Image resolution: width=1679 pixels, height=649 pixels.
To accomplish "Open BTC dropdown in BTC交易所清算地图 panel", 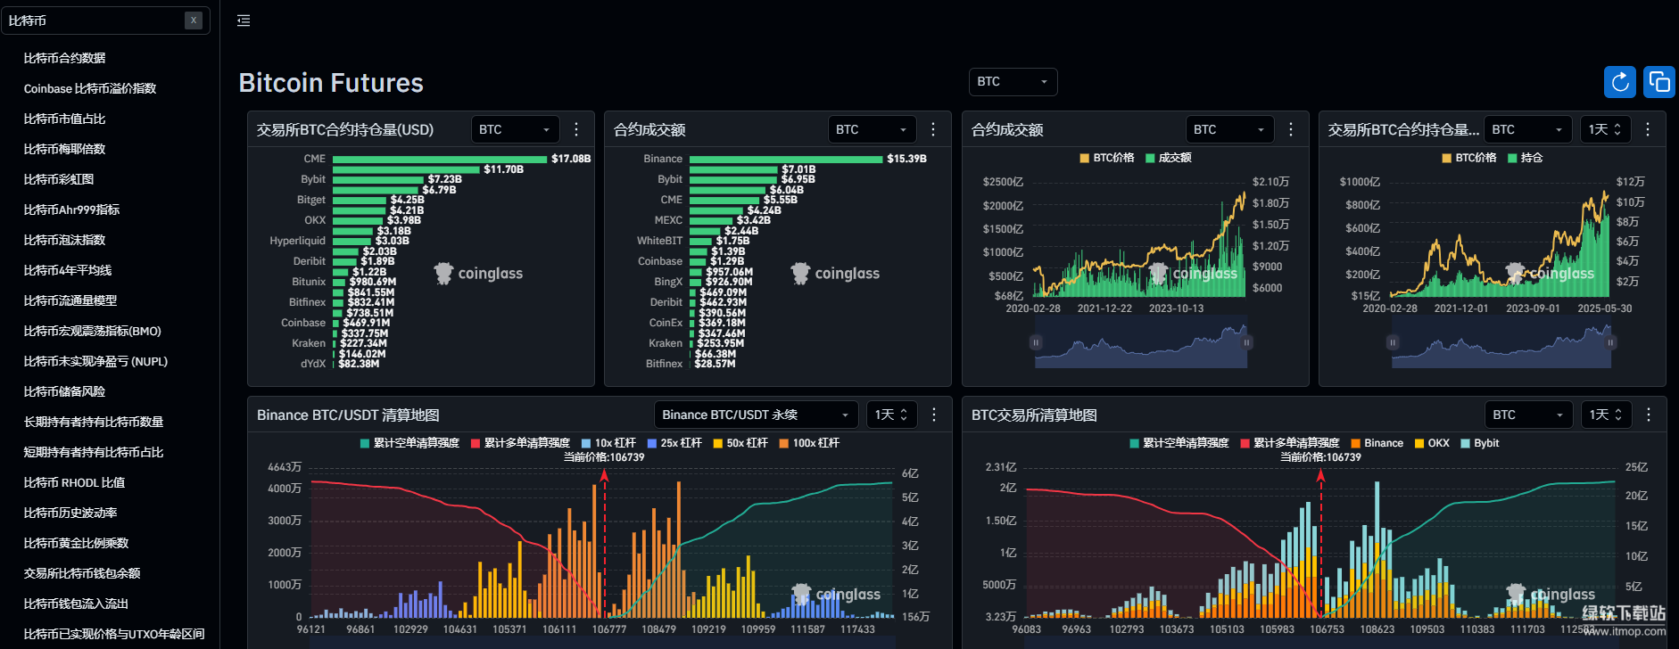I will 1528,415.
